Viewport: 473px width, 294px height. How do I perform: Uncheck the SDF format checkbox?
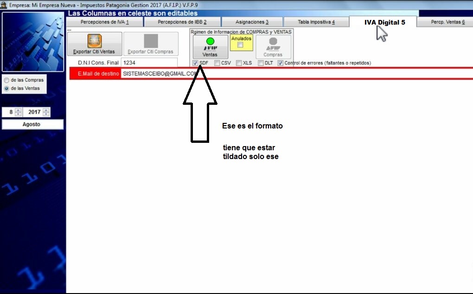coord(196,63)
